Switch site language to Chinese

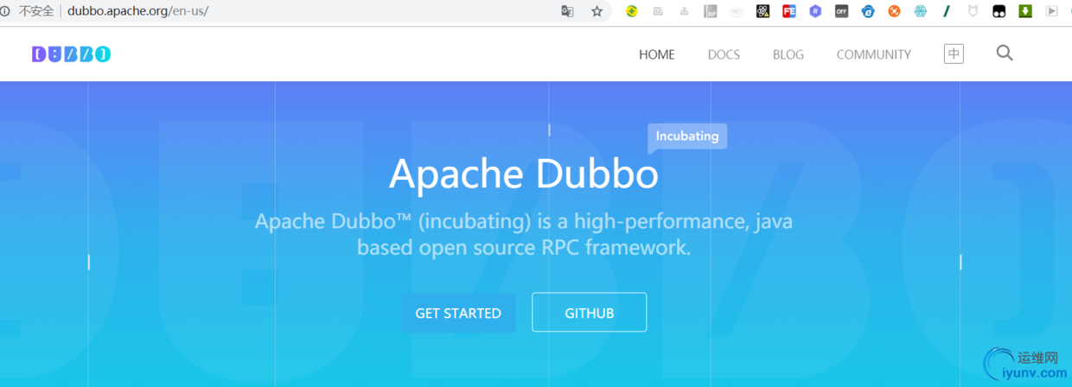click(954, 54)
